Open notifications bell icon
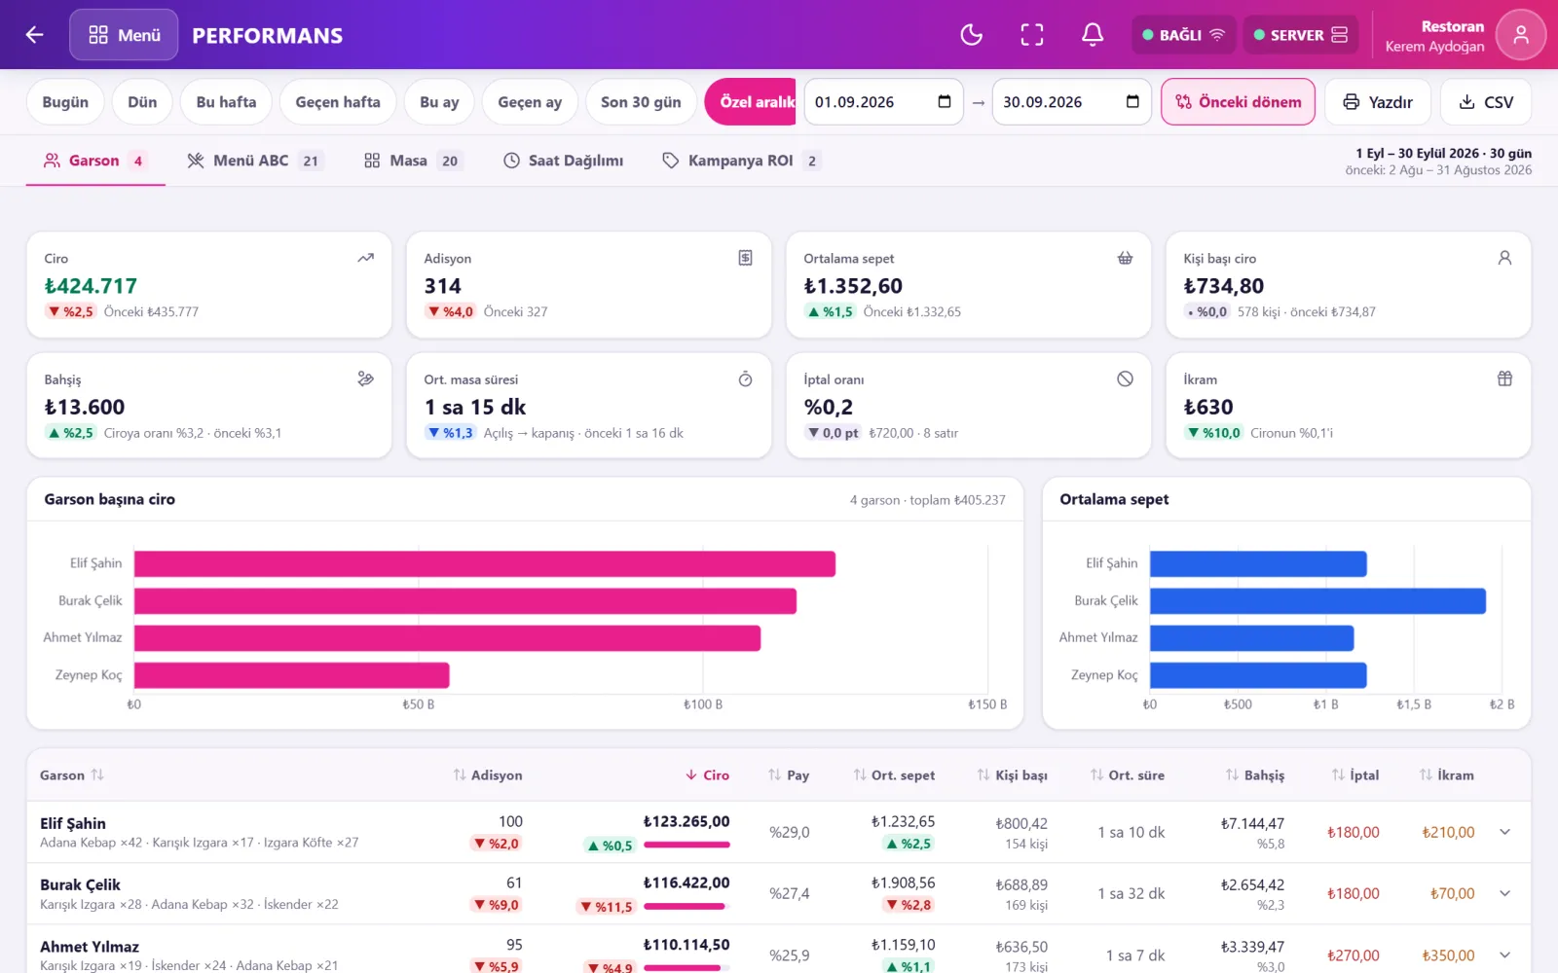Viewport: 1558px width, 973px height. 1093,35
